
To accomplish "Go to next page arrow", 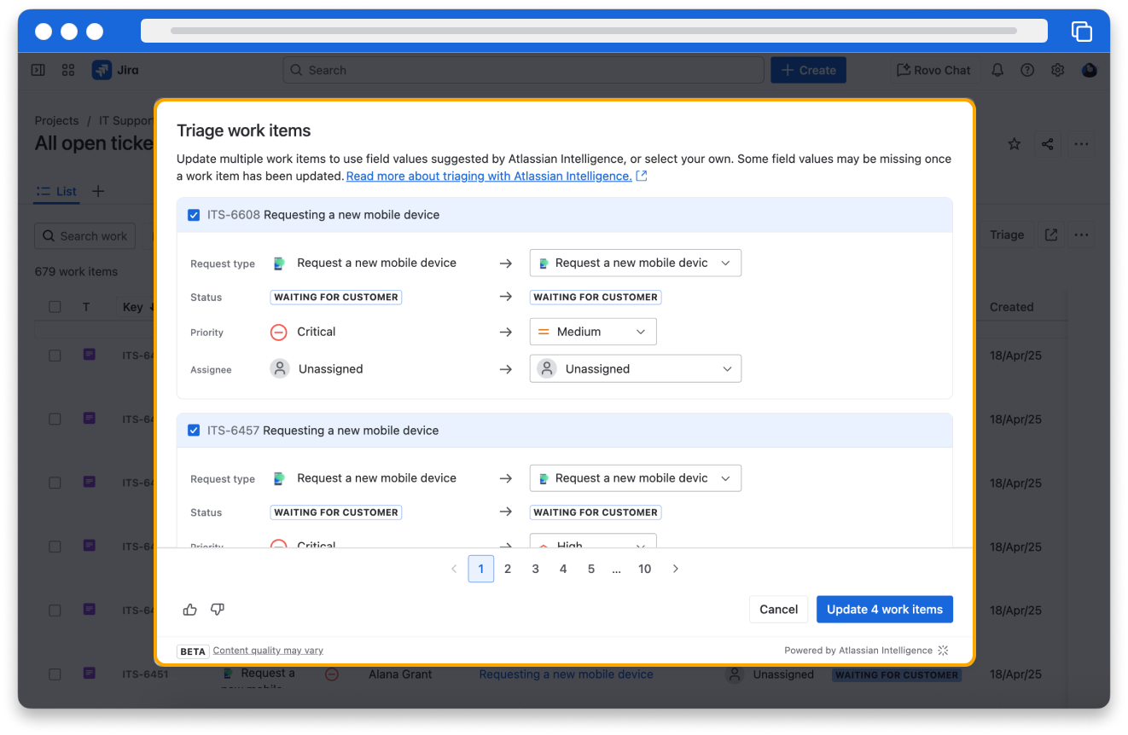I will pyautogui.click(x=676, y=569).
